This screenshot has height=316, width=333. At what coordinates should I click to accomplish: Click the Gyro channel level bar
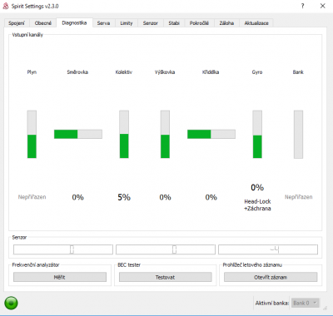click(257, 135)
